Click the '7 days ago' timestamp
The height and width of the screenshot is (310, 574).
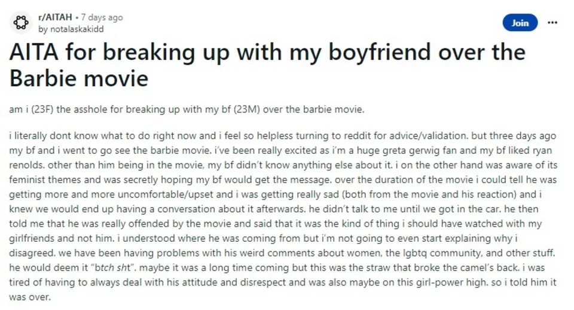coord(102,17)
